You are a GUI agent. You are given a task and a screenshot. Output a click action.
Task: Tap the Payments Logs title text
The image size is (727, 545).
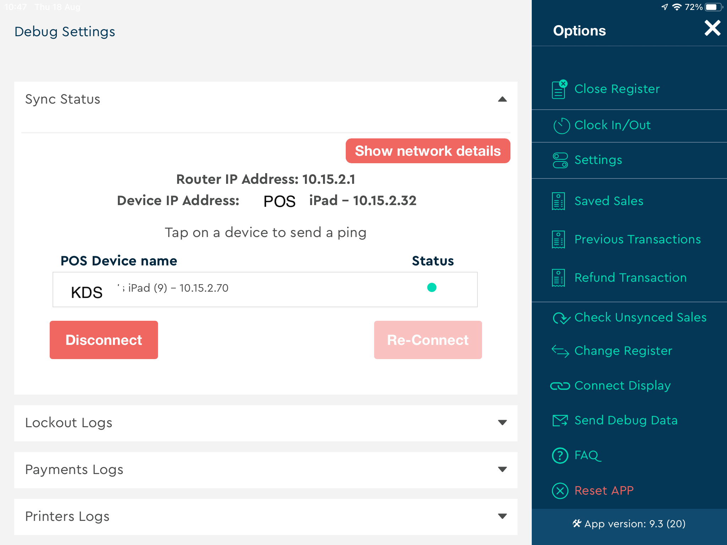(74, 469)
